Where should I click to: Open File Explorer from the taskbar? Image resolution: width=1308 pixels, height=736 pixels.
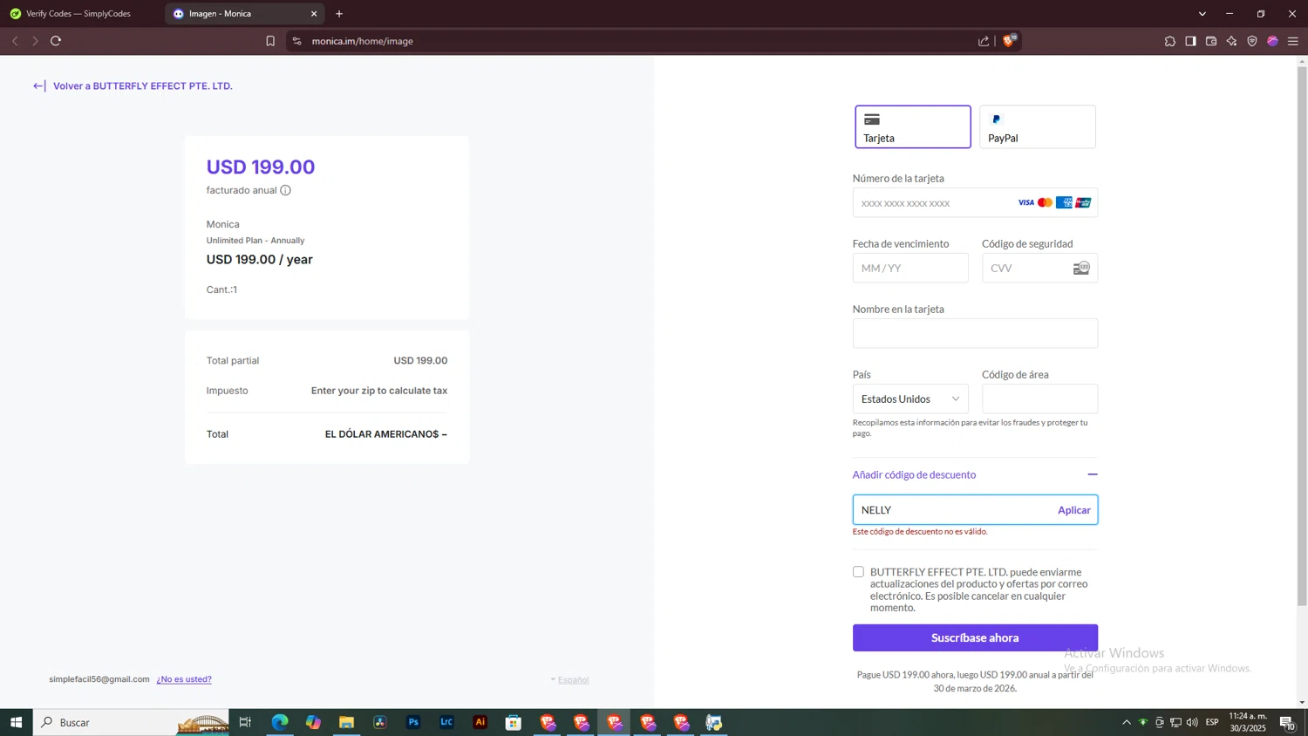point(346,722)
